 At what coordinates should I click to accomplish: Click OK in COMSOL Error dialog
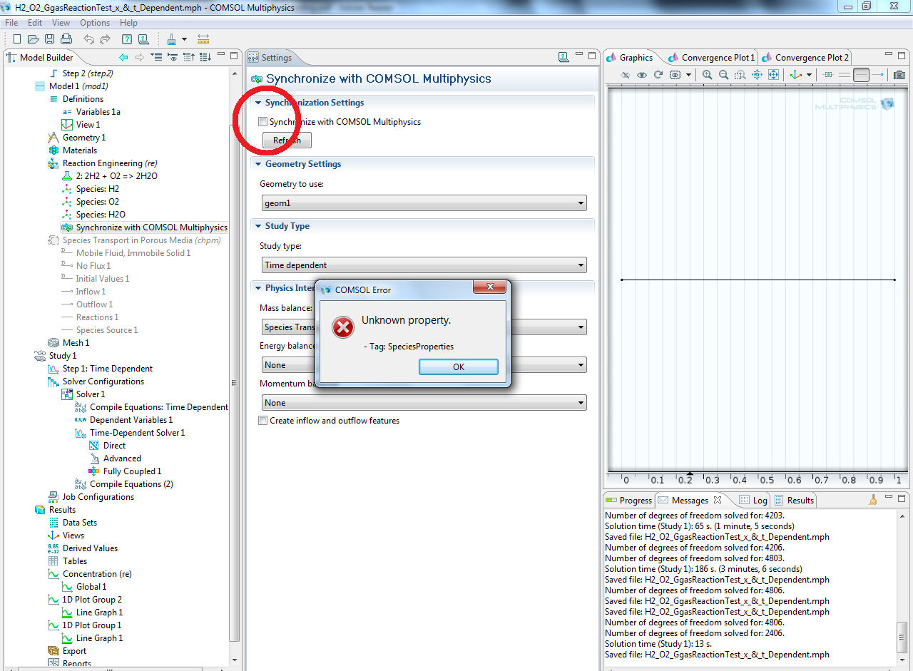[459, 367]
